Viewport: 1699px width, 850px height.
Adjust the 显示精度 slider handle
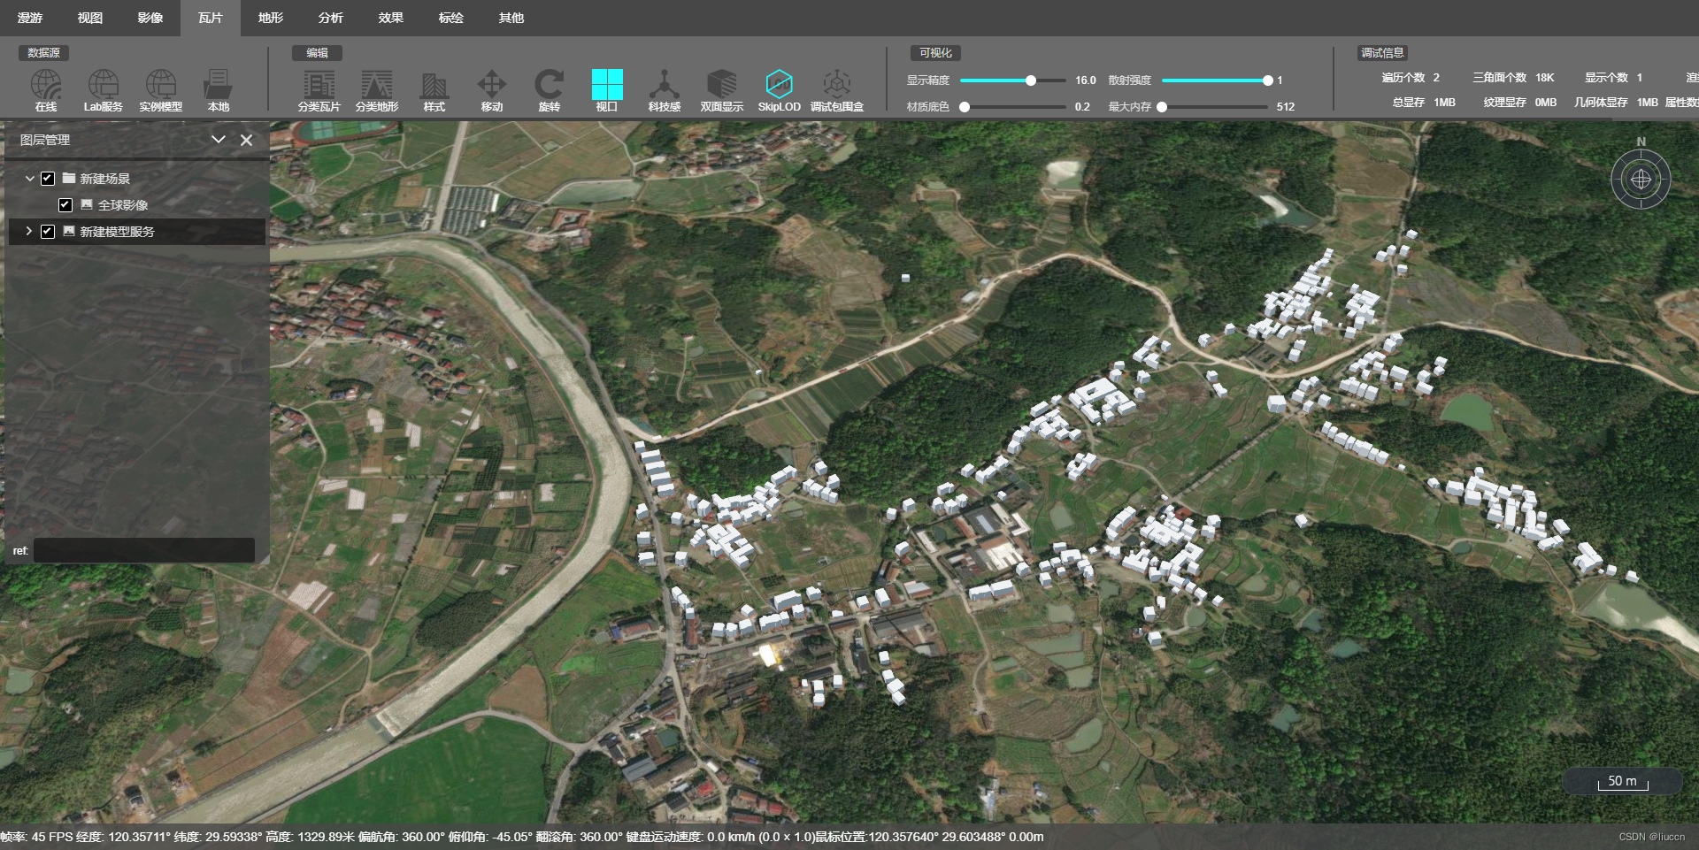point(1031,80)
